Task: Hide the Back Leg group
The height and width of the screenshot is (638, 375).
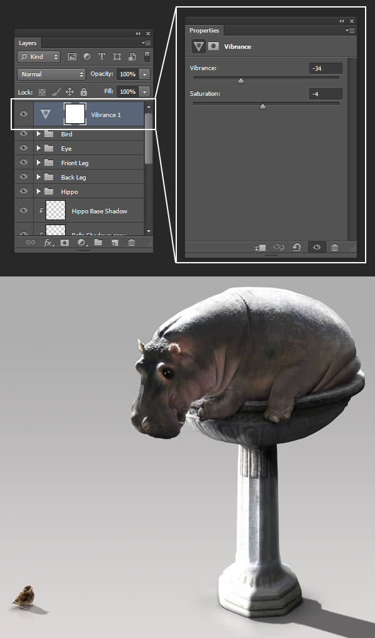Action: click(x=24, y=176)
